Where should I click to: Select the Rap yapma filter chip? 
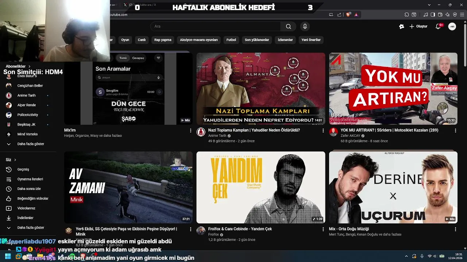coord(163,40)
